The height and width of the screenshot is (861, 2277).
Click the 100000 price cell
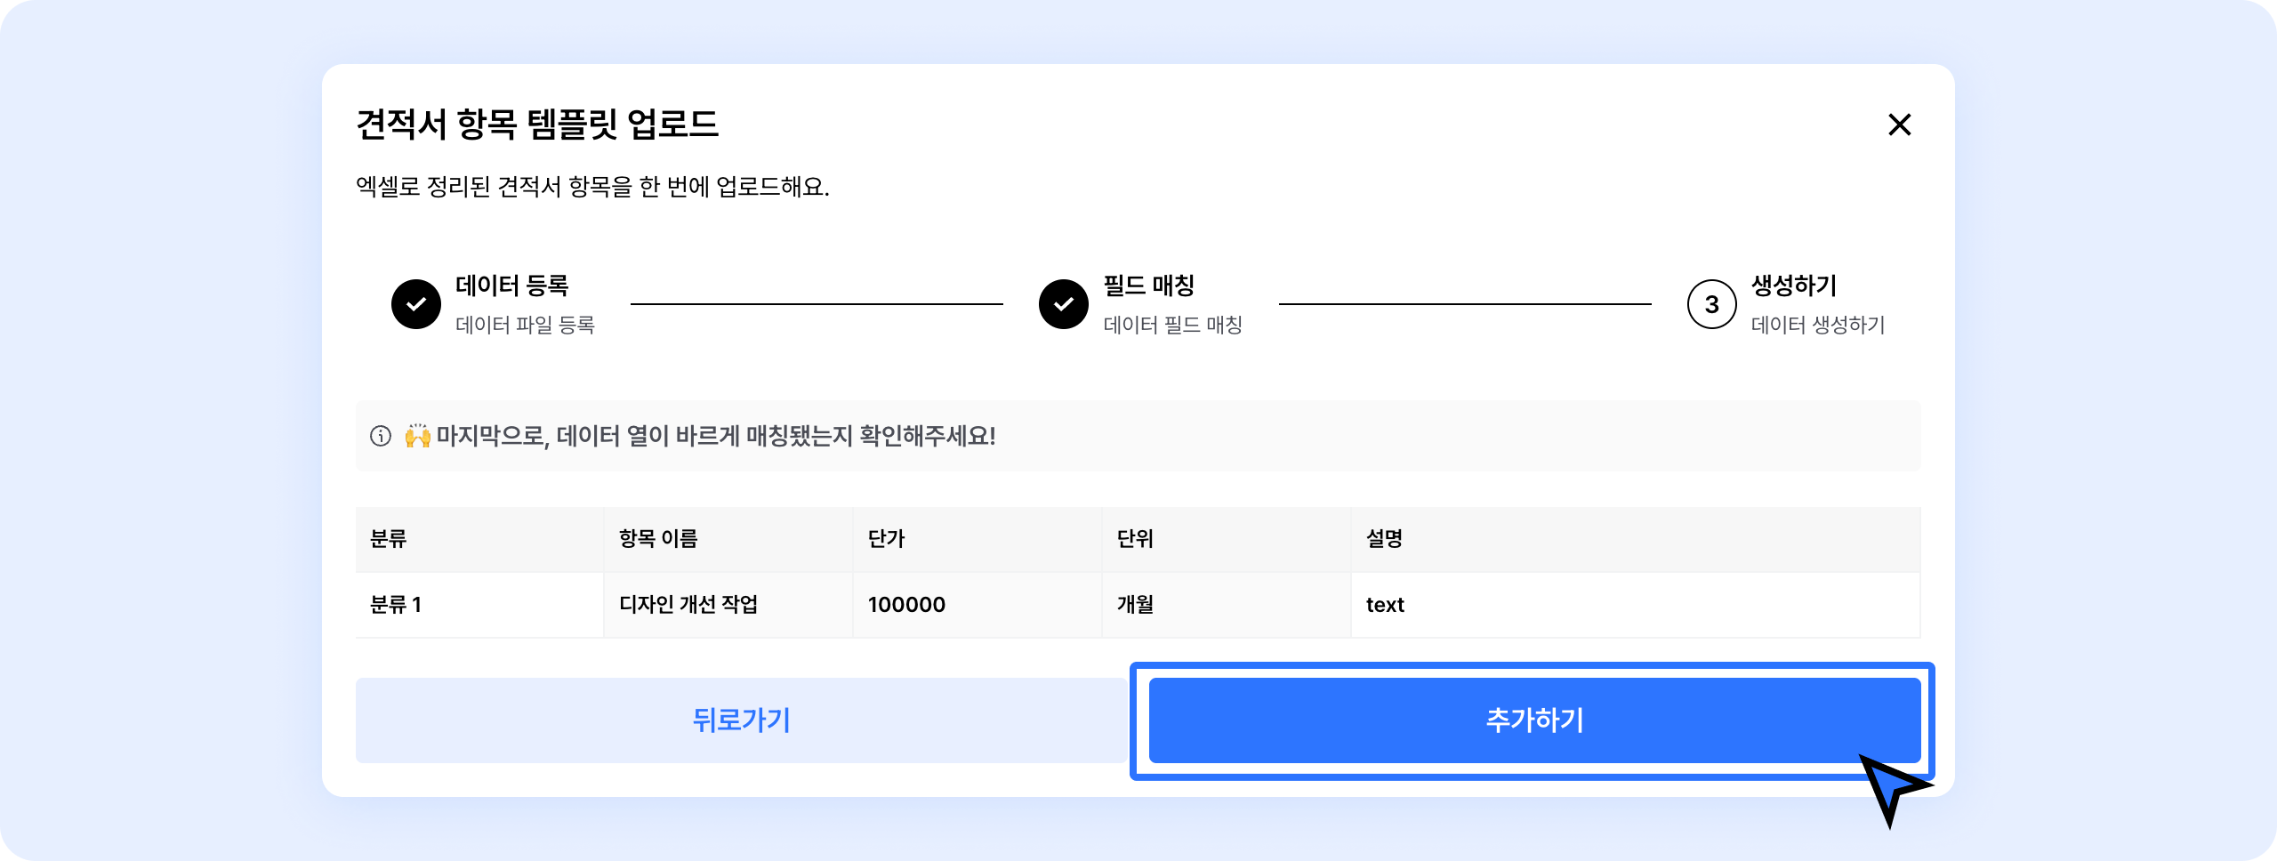point(906,605)
